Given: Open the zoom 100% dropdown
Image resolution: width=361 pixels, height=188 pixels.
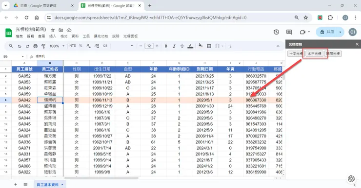Looking at the screenshot, I should pyautogui.click(x=57, y=46).
